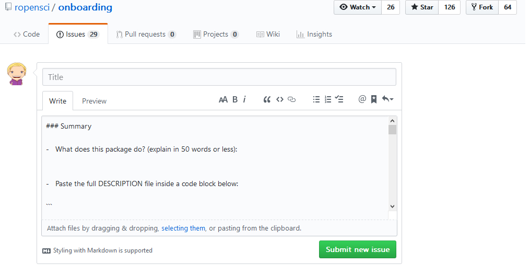530x275 pixels.
Task: Click the text area scrollbar thumb
Action: pyautogui.click(x=393, y=130)
